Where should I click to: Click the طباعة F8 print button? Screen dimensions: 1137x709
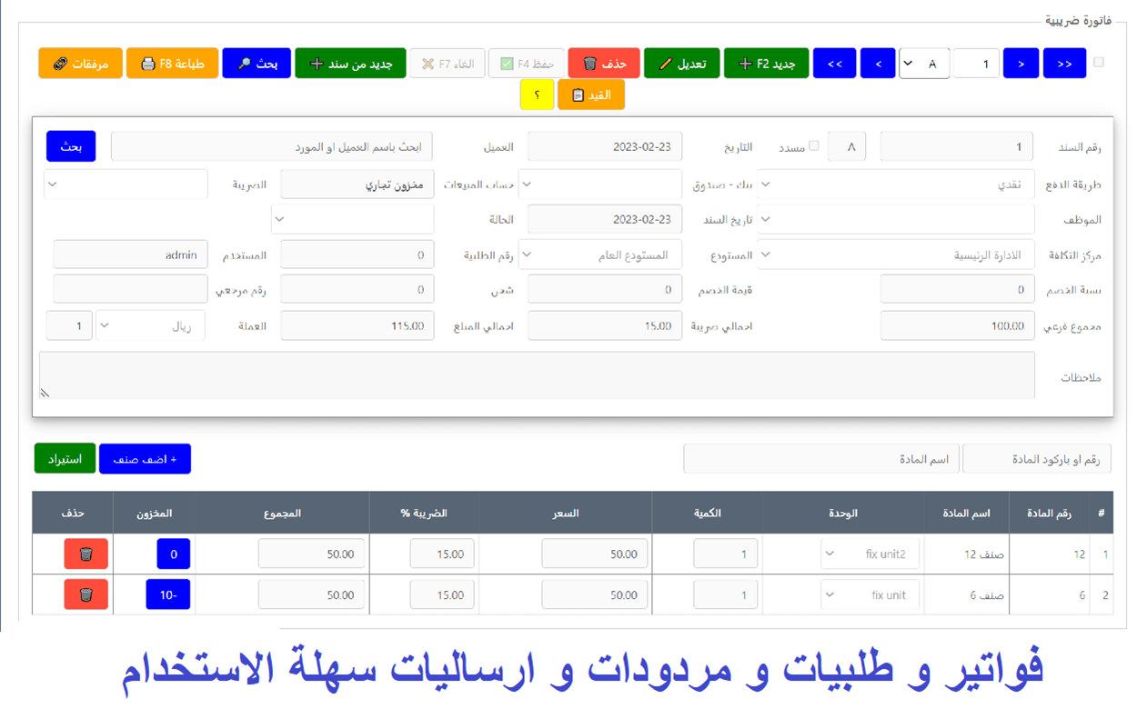coord(172,64)
